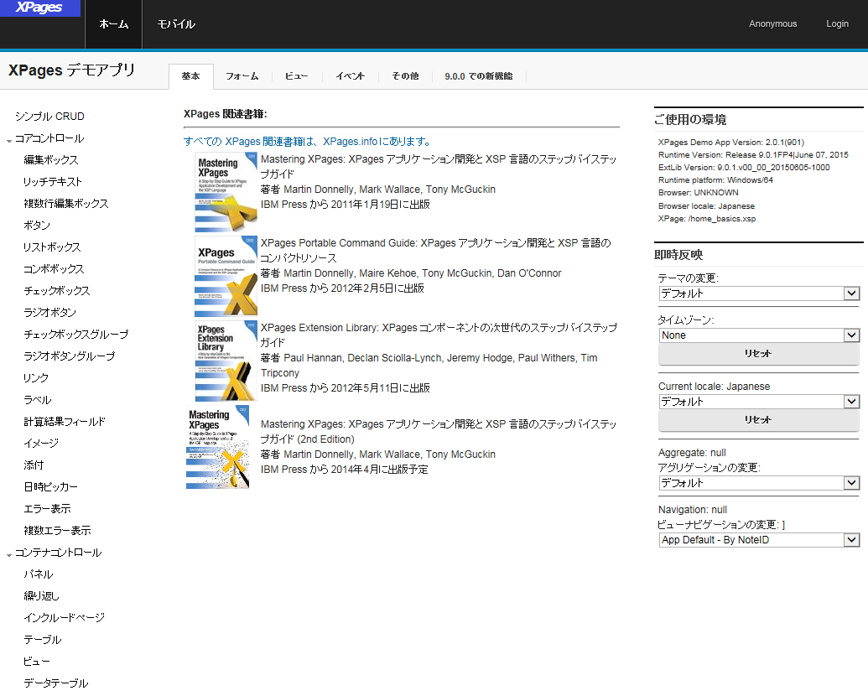Open the Current locale dropdown
The image size is (868, 696).
coord(758,402)
